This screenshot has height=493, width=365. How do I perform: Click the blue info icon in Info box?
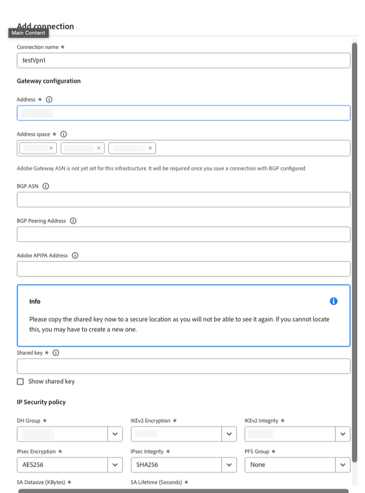click(x=333, y=301)
